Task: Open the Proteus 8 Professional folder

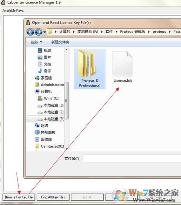Action: 89,69
